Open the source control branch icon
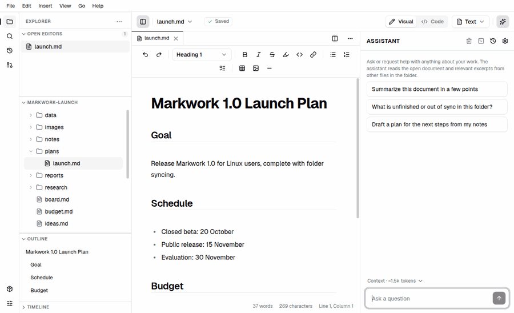 10,65
